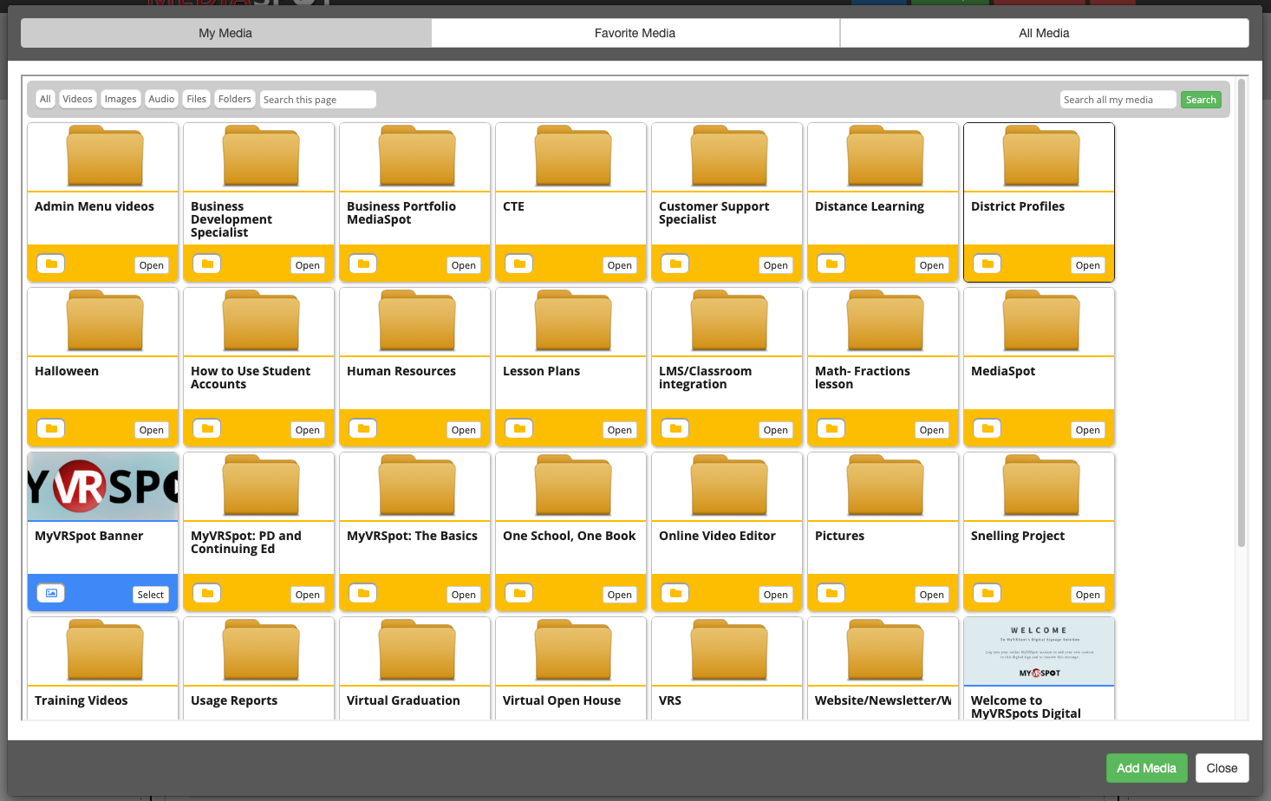The image size is (1271, 801).
Task: Filter media to Videos only
Action: [x=77, y=99]
